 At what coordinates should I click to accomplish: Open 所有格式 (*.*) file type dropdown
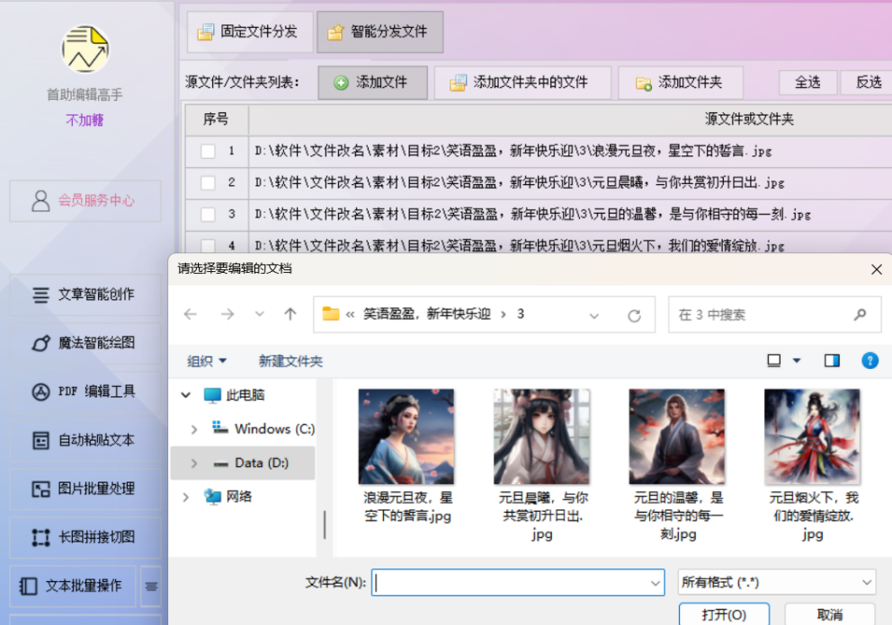click(777, 583)
